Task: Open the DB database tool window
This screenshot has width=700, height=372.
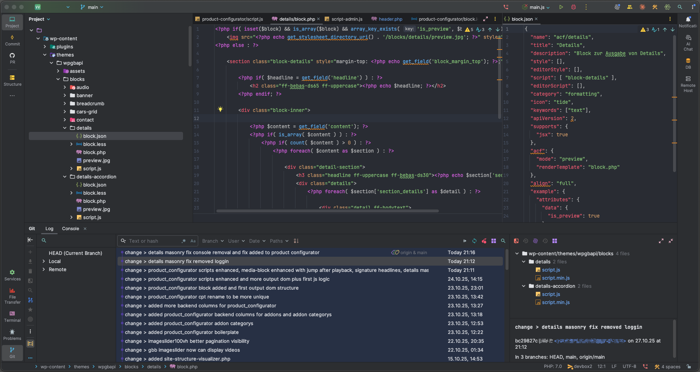Action: [x=688, y=63]
